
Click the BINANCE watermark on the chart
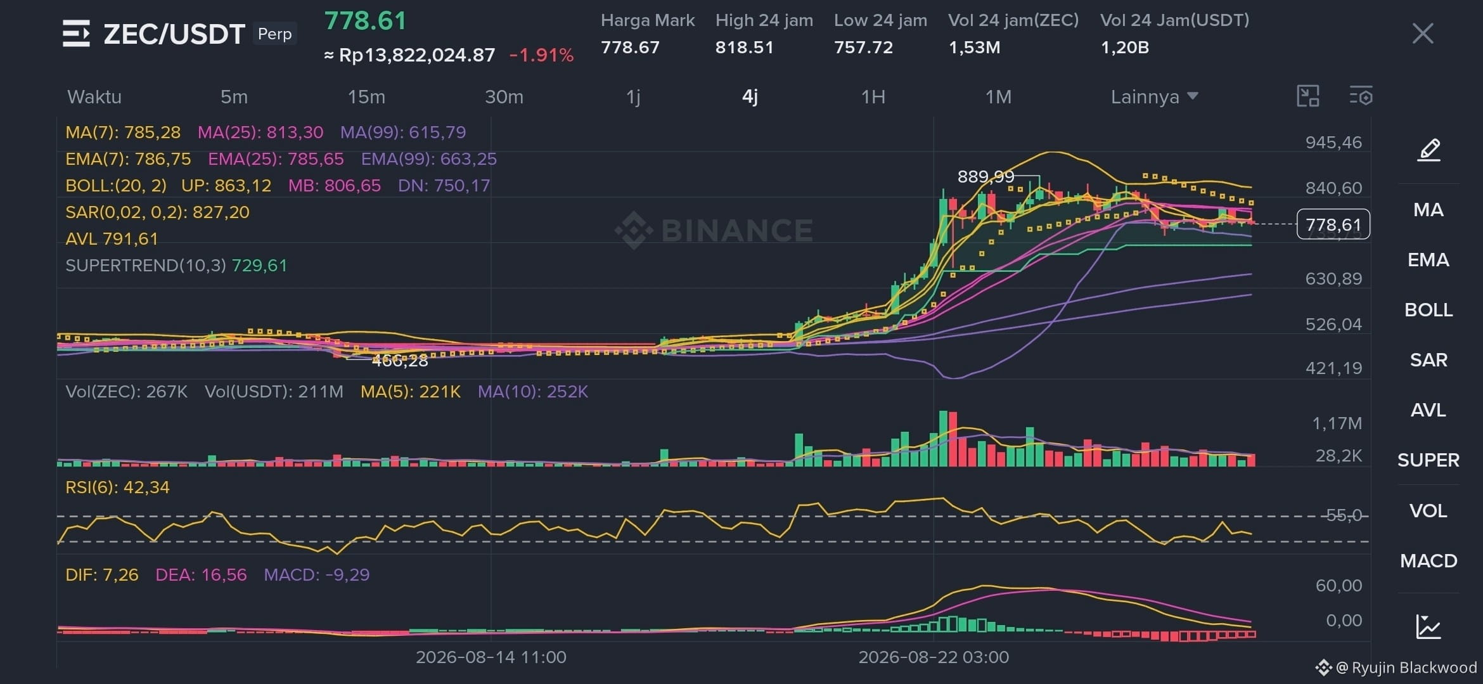[x=714, y=230]
